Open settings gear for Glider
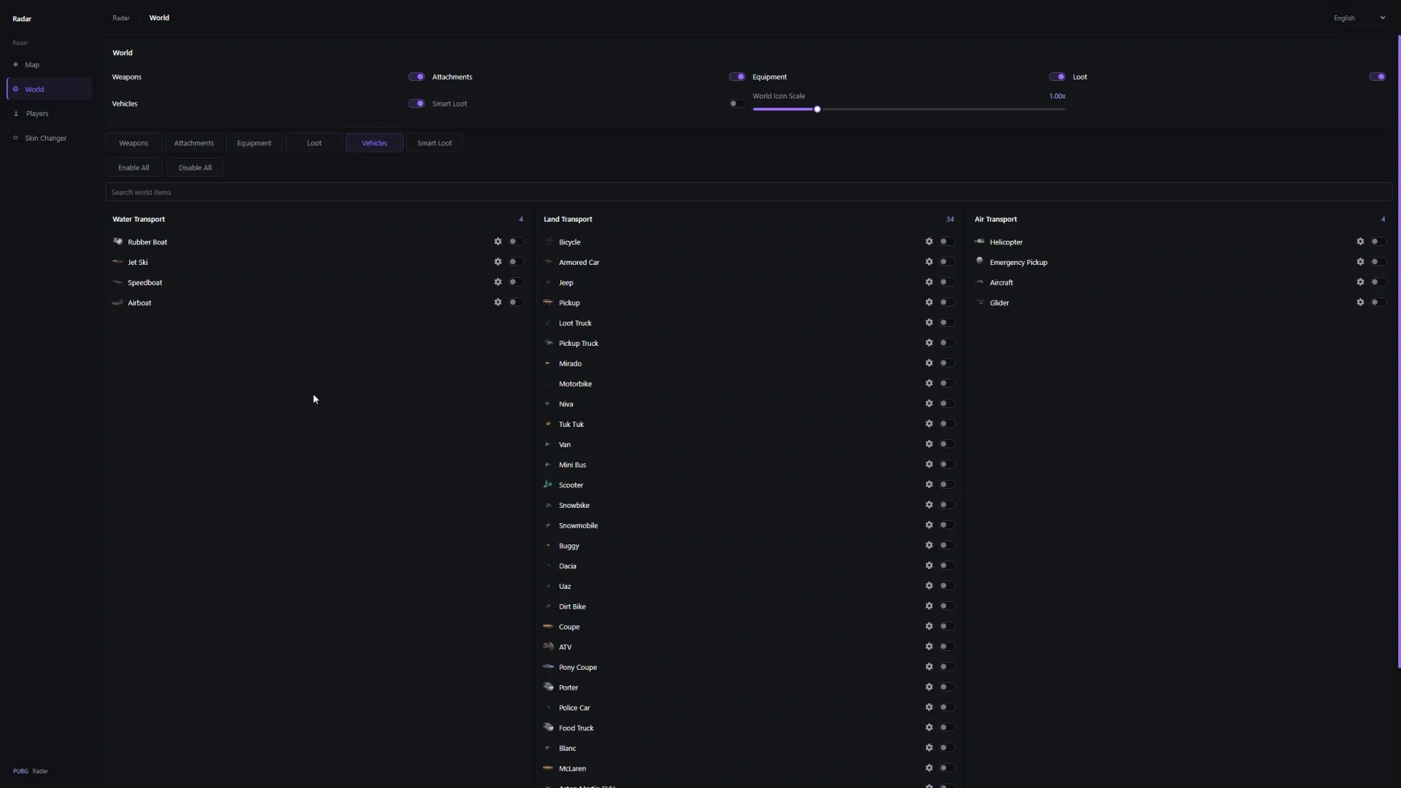 [1360, 302]
